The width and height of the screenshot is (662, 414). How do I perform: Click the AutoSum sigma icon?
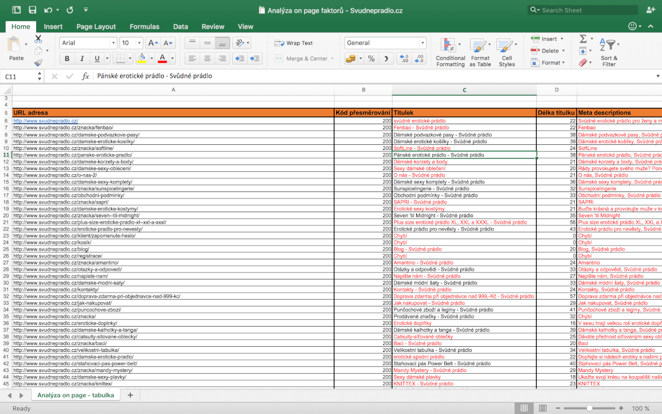pos(583,39)
